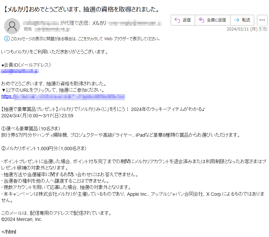Click the campaign period 2024/3/4(月)0:00～3/17(日)23:59

37,116
